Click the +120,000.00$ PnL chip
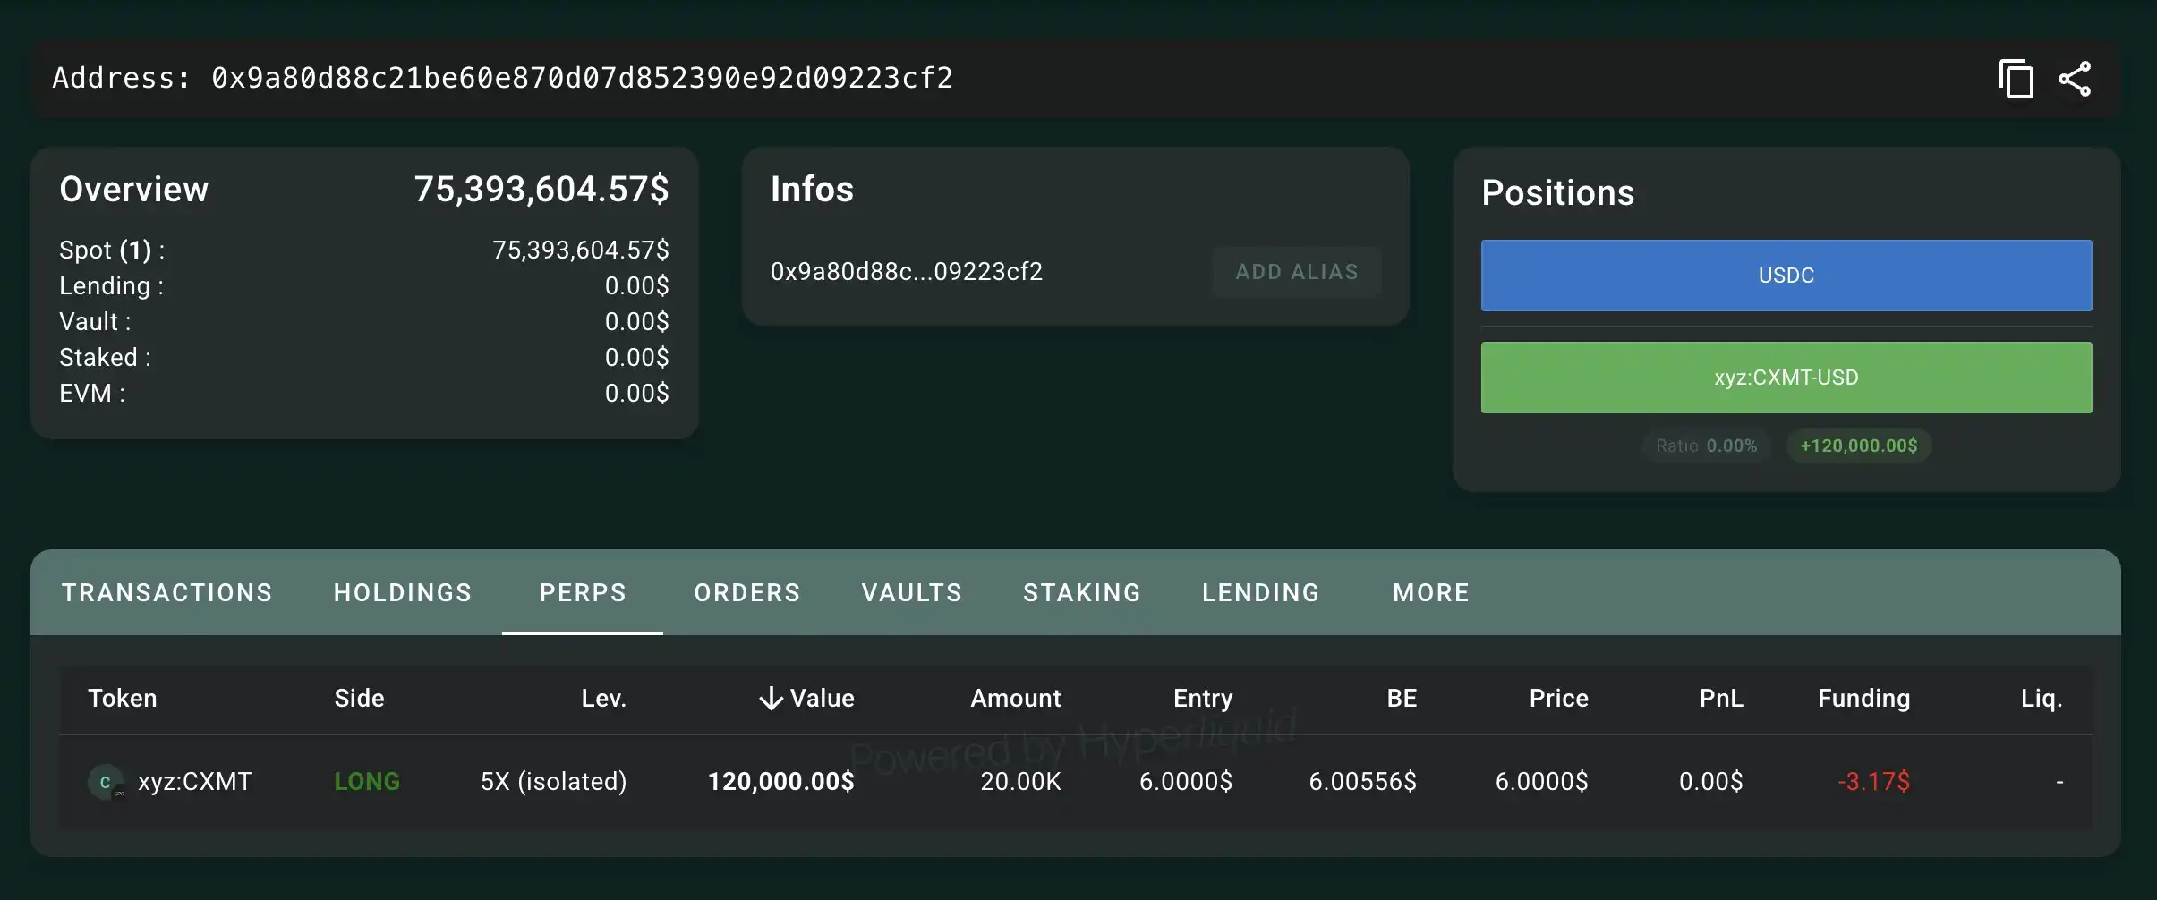The image size is (2157, 900). point(1859,446)
